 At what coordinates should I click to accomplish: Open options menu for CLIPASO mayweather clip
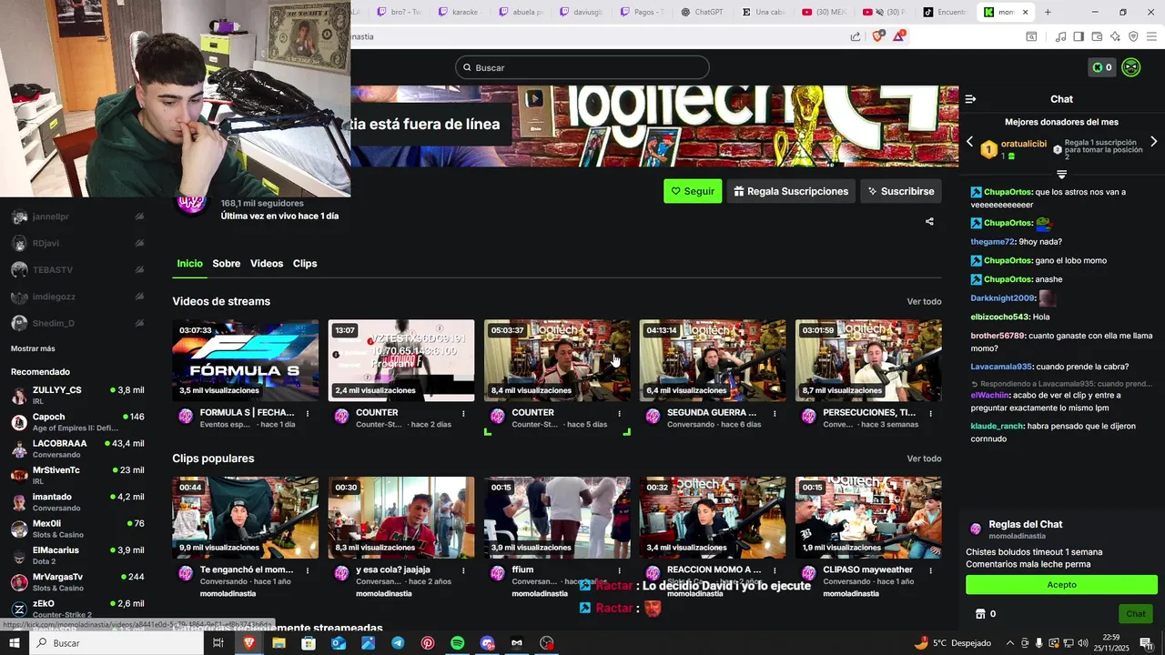point(930,570)
